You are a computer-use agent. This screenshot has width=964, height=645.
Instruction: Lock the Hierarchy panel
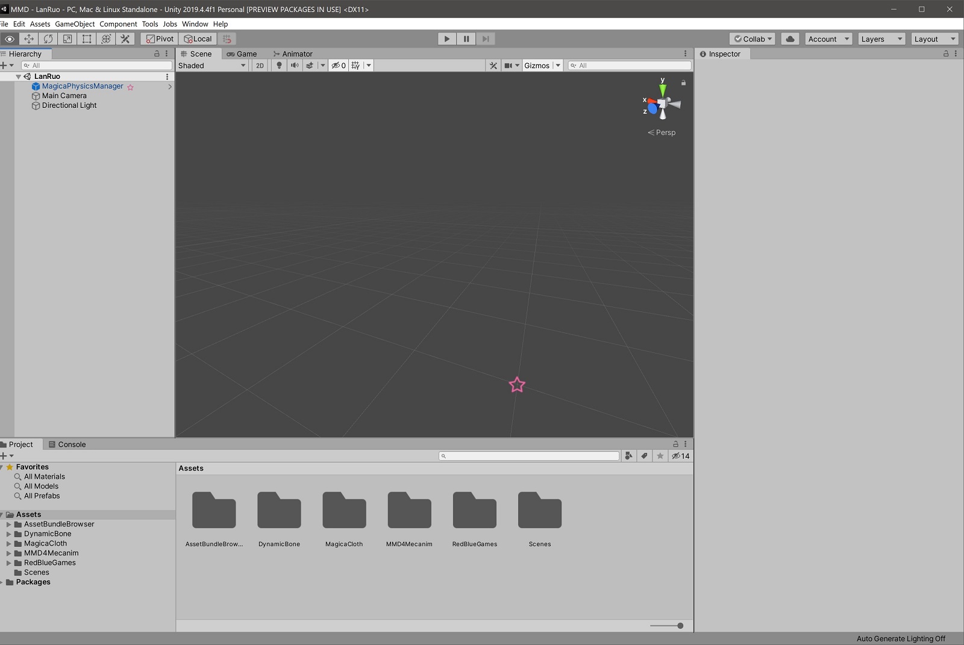pos(157,54)
